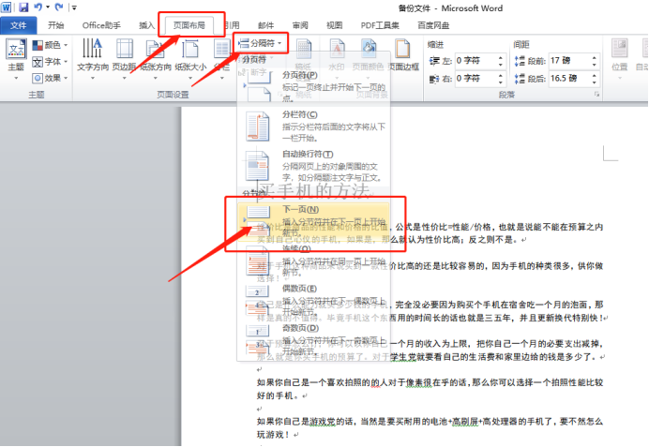649x447 pixels.
Task: Open the 纸张大小 dropdown arrow
Action: 190,78
